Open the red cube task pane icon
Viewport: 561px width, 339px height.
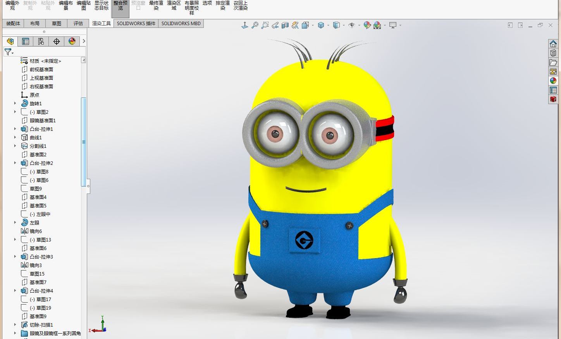click(553, 99)
